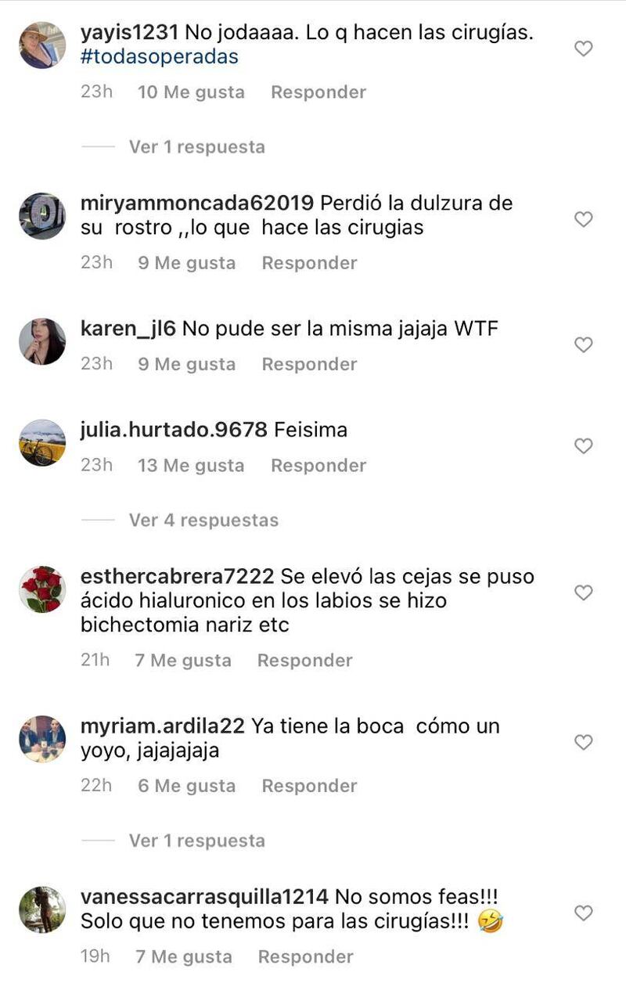626x987 pixels.
Task: Like vanessacarrasquilla1214's comment
Action: pyautogui.click(x=584, y=913)
